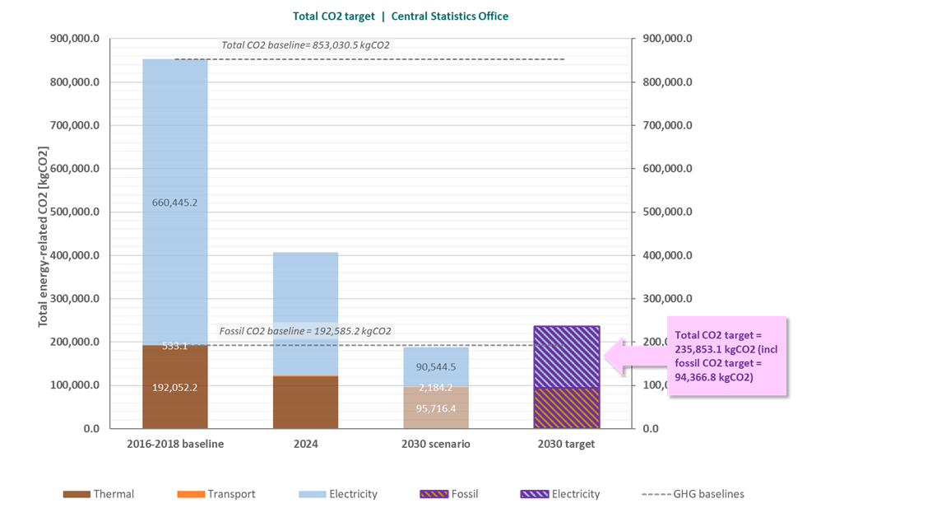Image resolution: width=946 pixels, height=522 pixels.
Task: Select the hatched Fossil legend swatch
Action: [433, 494]
